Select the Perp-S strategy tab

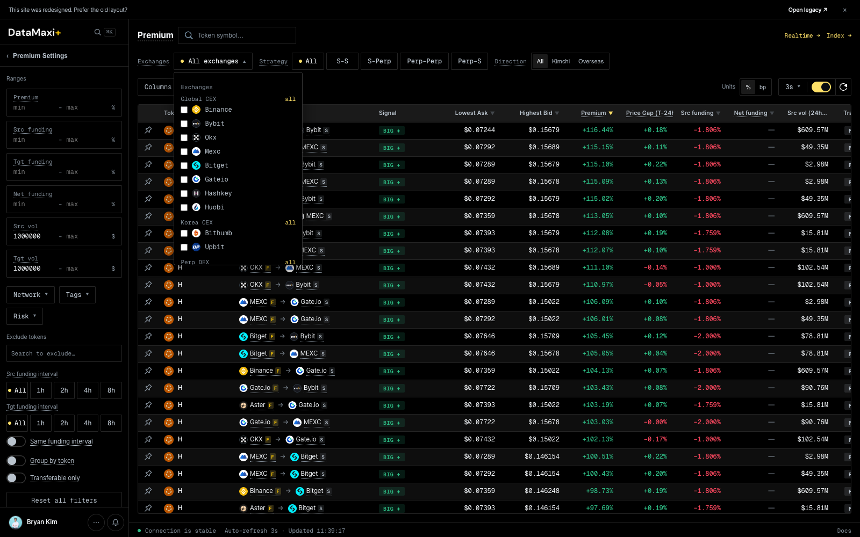470,61
